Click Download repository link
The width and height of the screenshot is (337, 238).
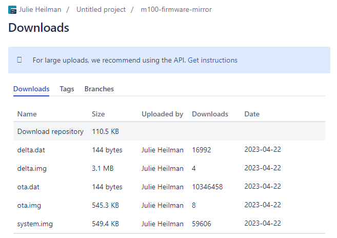[x=50, y=131]
